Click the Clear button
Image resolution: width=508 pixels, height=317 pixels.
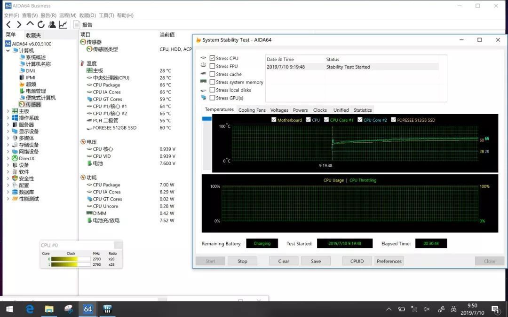284,261
